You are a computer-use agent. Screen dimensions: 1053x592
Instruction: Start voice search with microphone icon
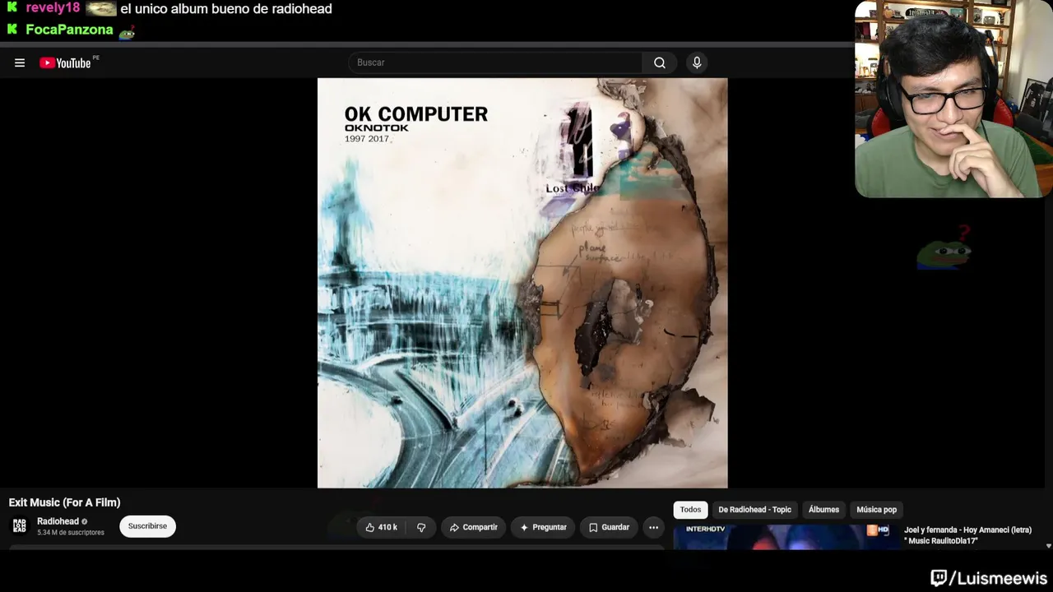click(697, 62)
